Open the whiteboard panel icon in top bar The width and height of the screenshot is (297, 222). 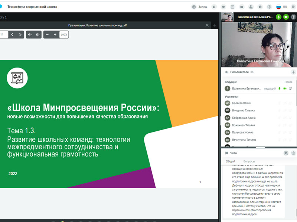coord(232,7)
